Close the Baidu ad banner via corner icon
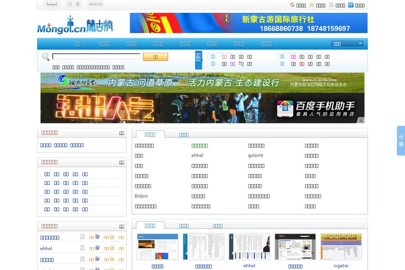The width and height of the screenshot is (405, 270). (361, 120)
